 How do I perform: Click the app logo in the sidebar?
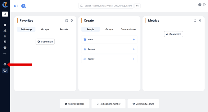click(x=5, y=5)
